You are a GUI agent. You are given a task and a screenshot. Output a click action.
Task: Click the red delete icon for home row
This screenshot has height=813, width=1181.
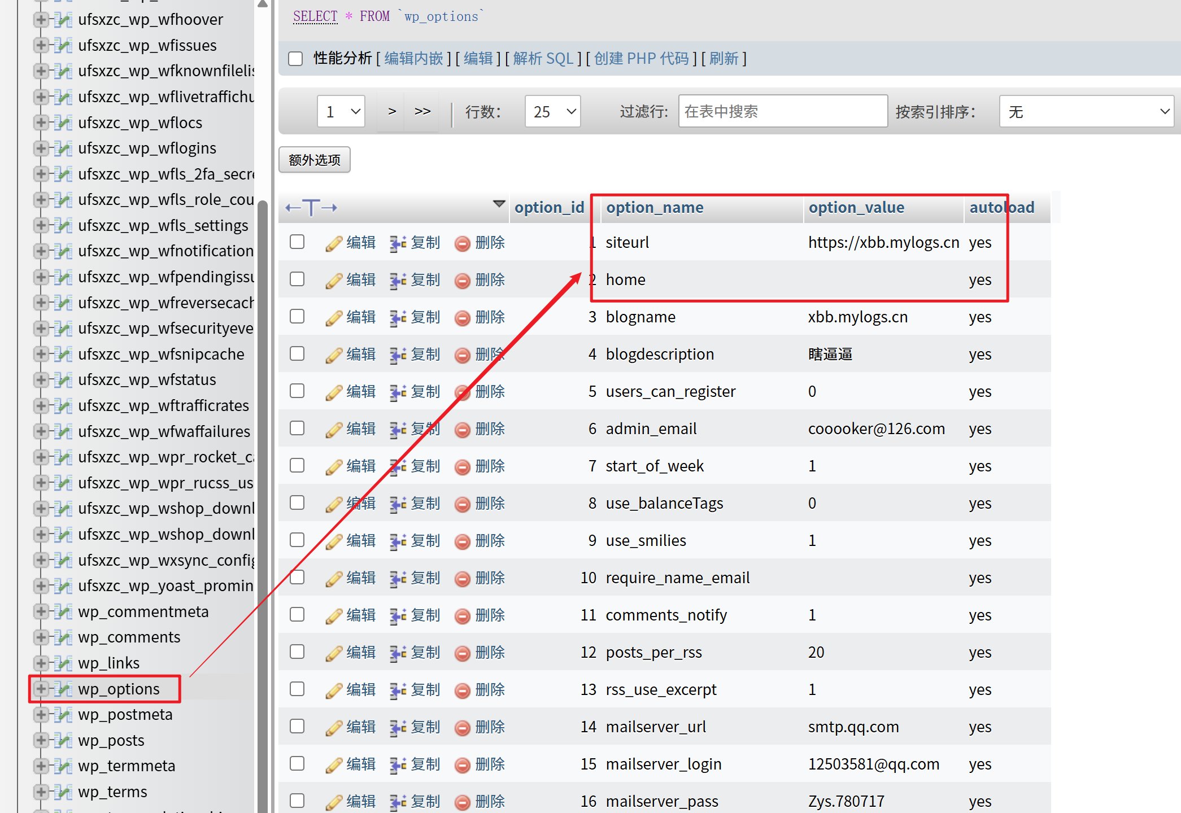(463, 281)
